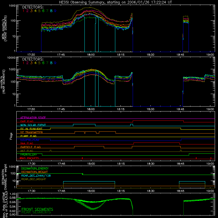Click REAR SEGMENTS label in livetime plot
The image size is (218, 218).
[36, 212]
